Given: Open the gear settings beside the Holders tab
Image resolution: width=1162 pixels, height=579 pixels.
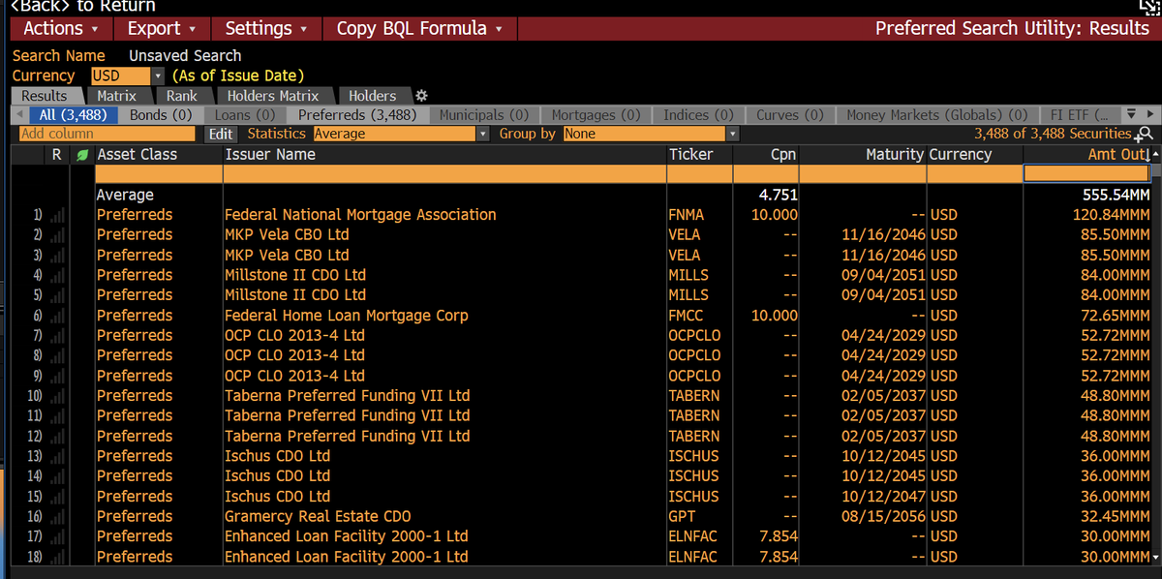Looking at the screenshot, I should click(420, 96).
